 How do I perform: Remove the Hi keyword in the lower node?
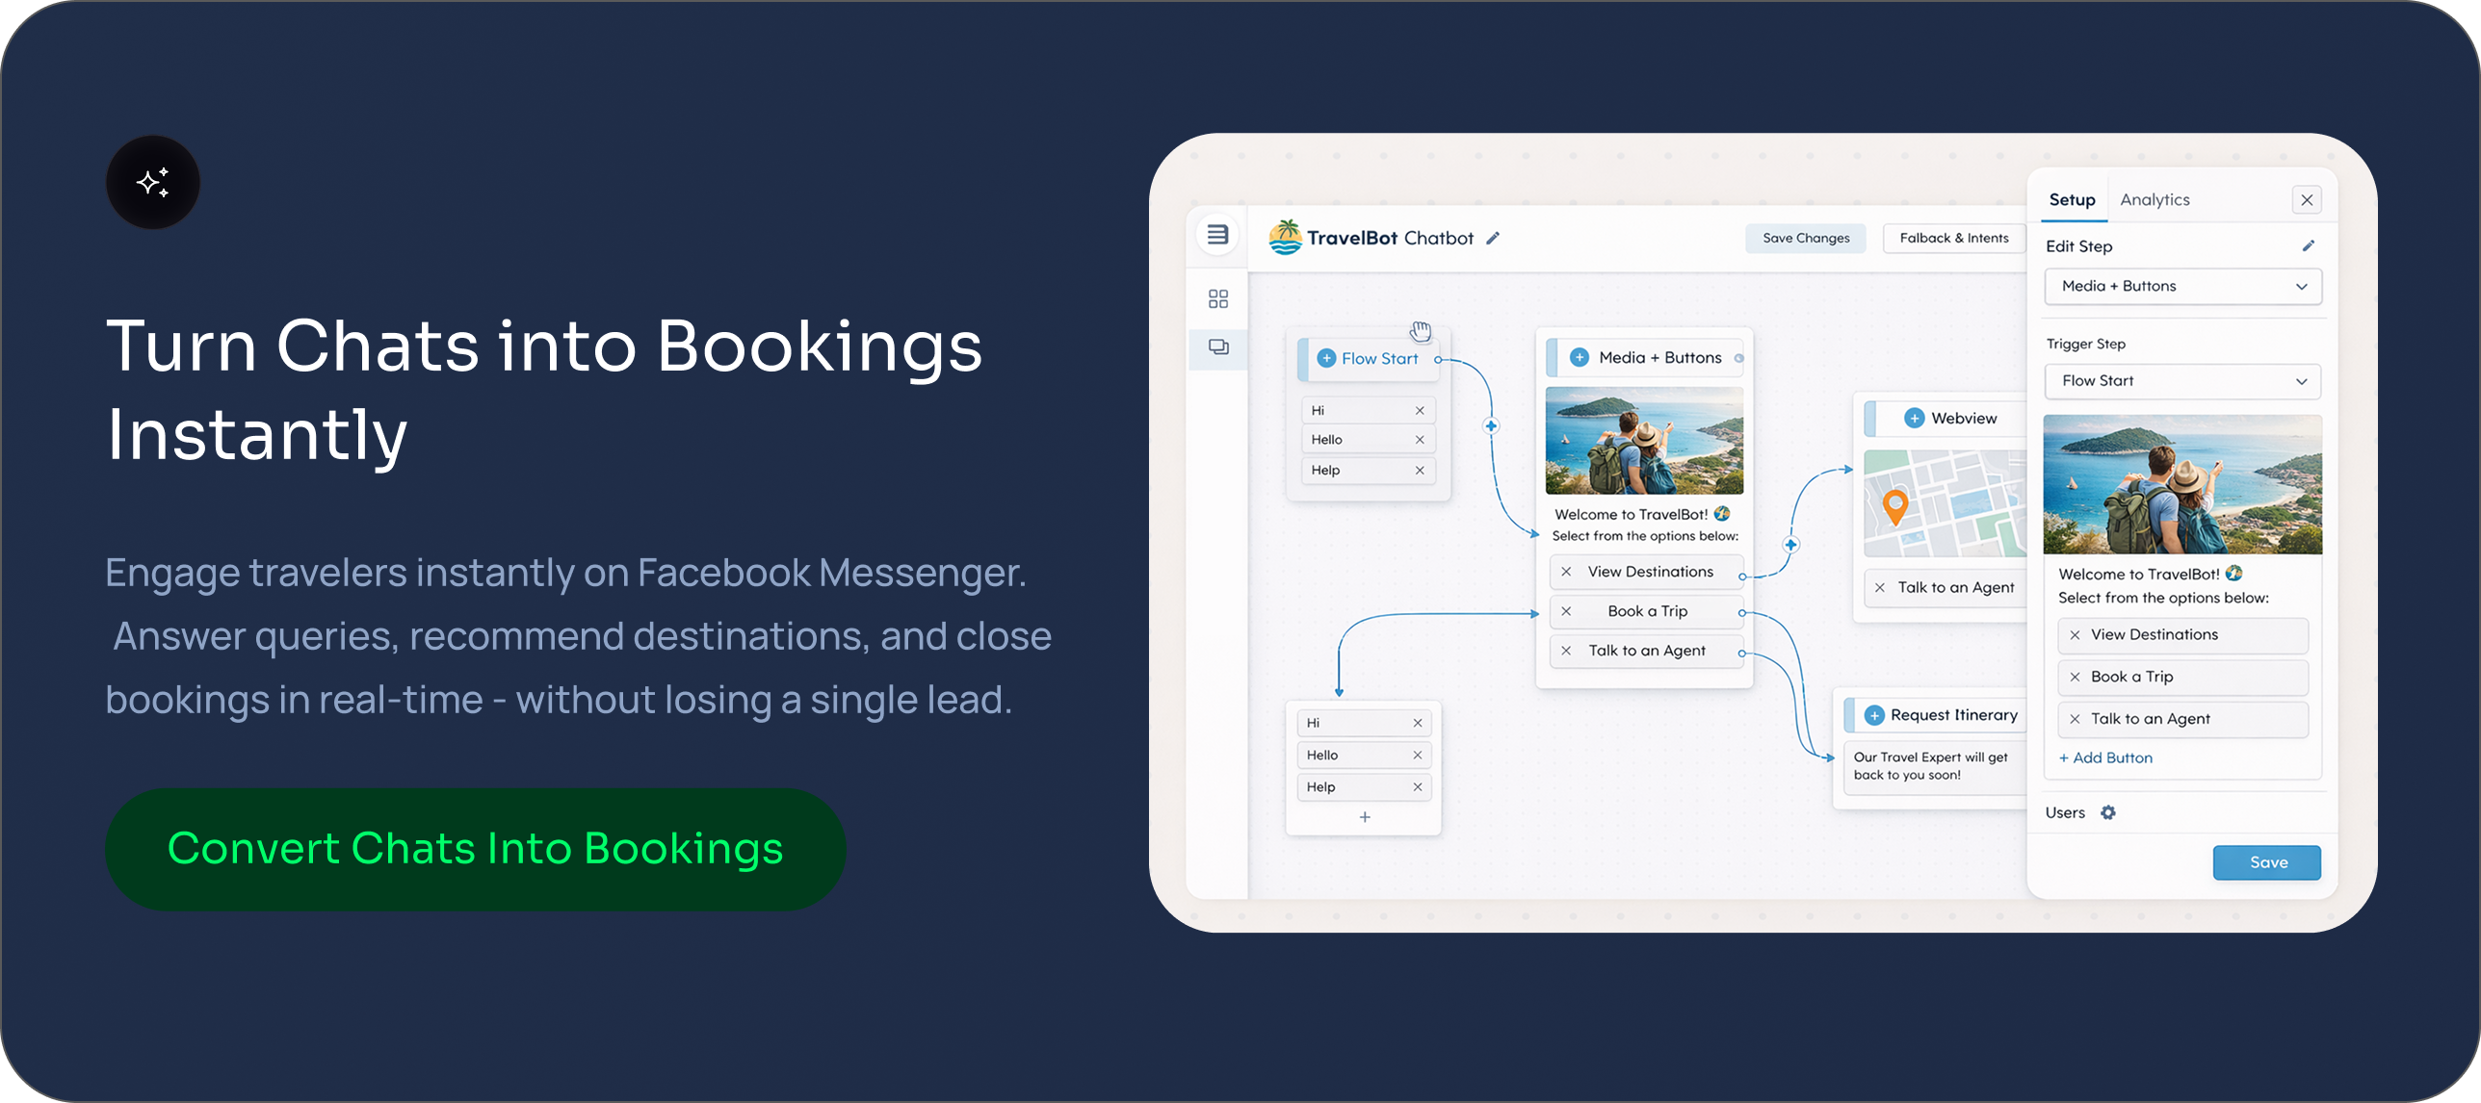tap(1418, 723)
